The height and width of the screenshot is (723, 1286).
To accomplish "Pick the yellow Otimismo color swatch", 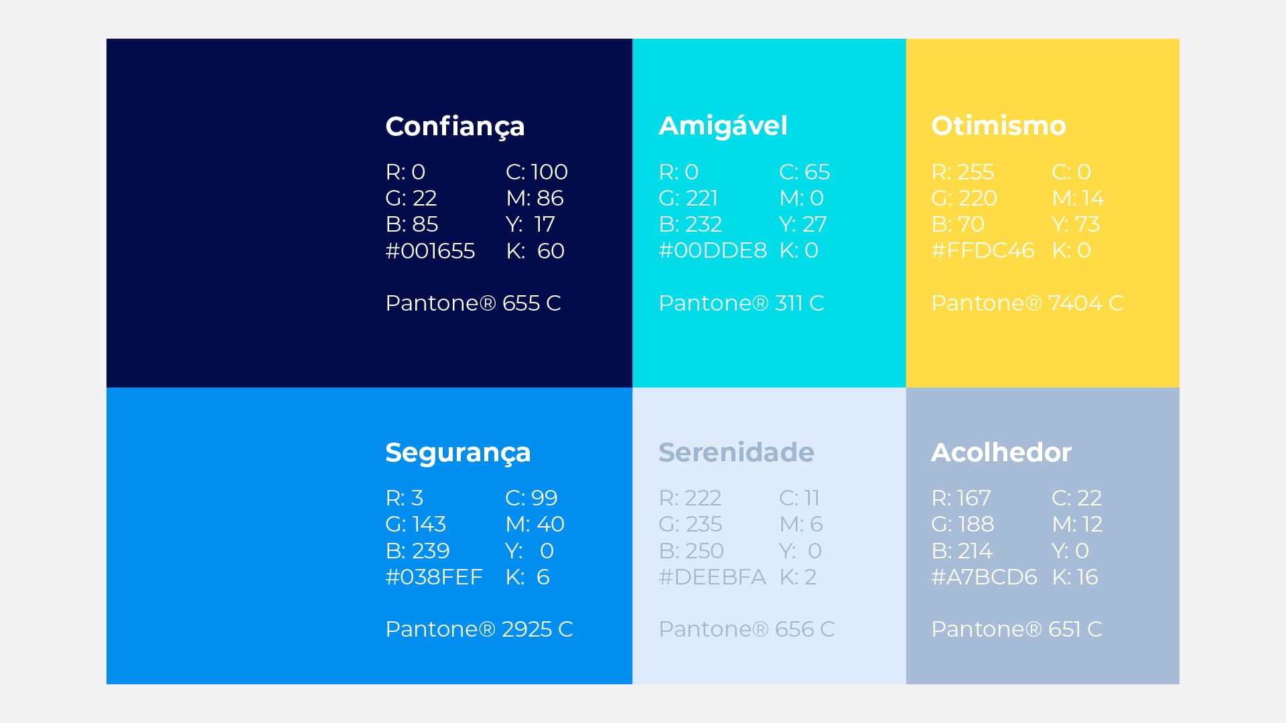I will point(1042,348).
